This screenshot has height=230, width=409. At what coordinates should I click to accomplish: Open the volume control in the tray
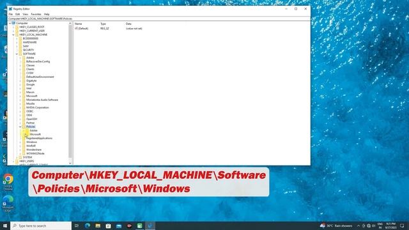pyautogui.click(x=373, y=226)
